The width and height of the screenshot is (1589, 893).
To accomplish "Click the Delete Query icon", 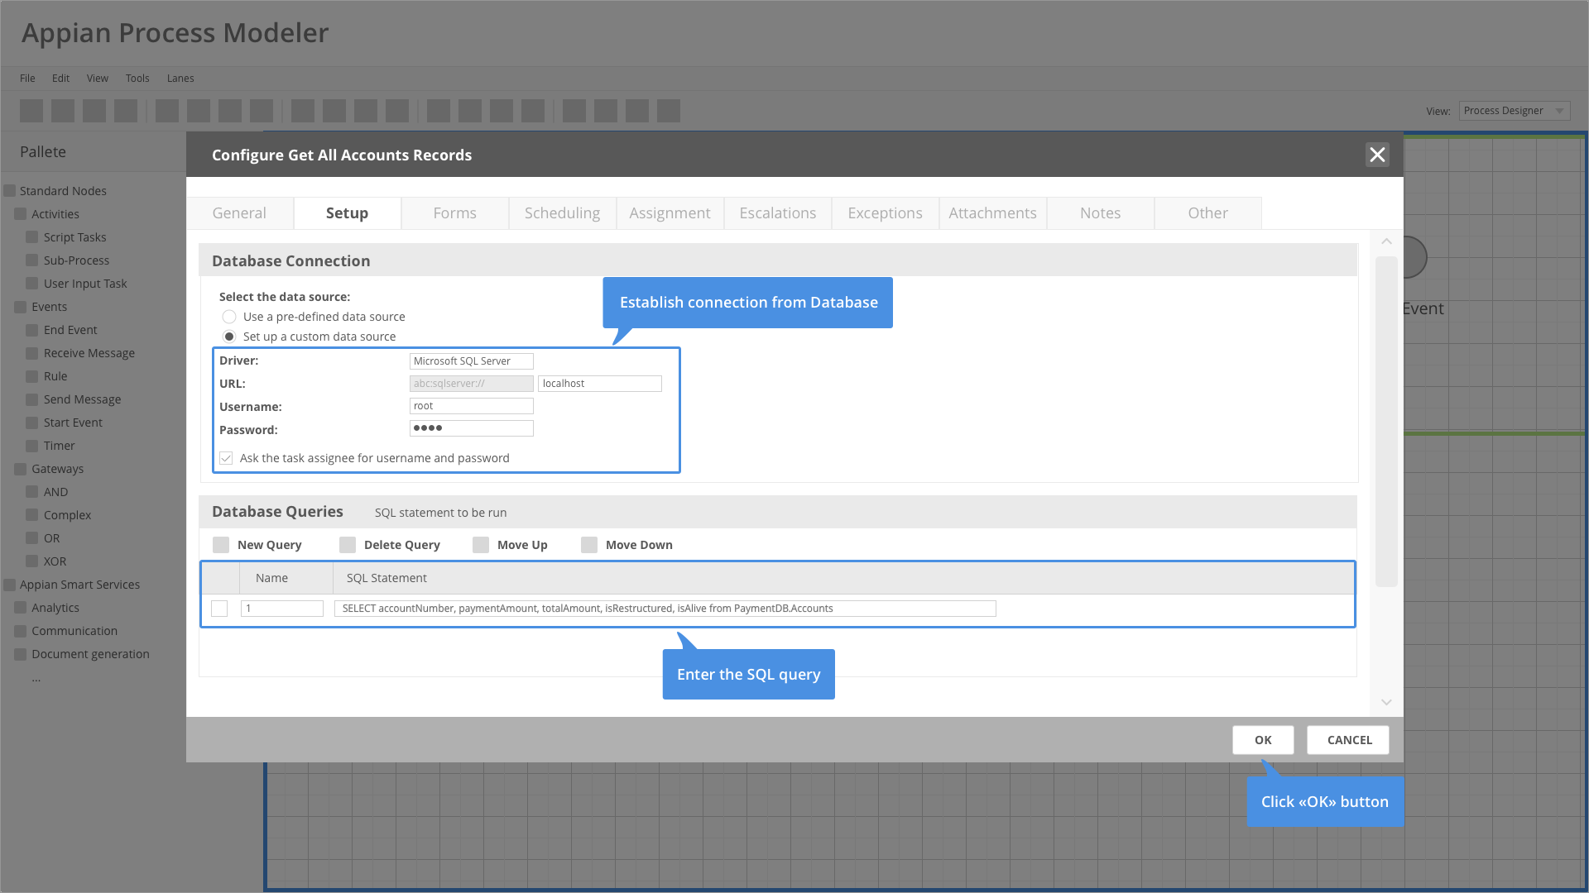I will tap(348, 545).
